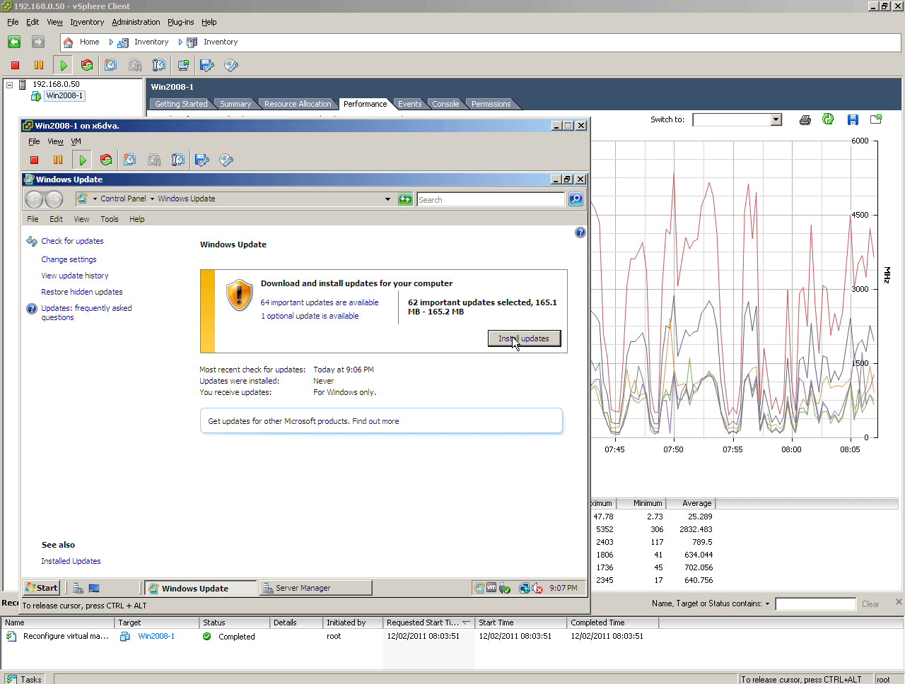The width and height of the screenshot is (905, 684).
Task: Open the Administration menu
Action: (136, 22)
